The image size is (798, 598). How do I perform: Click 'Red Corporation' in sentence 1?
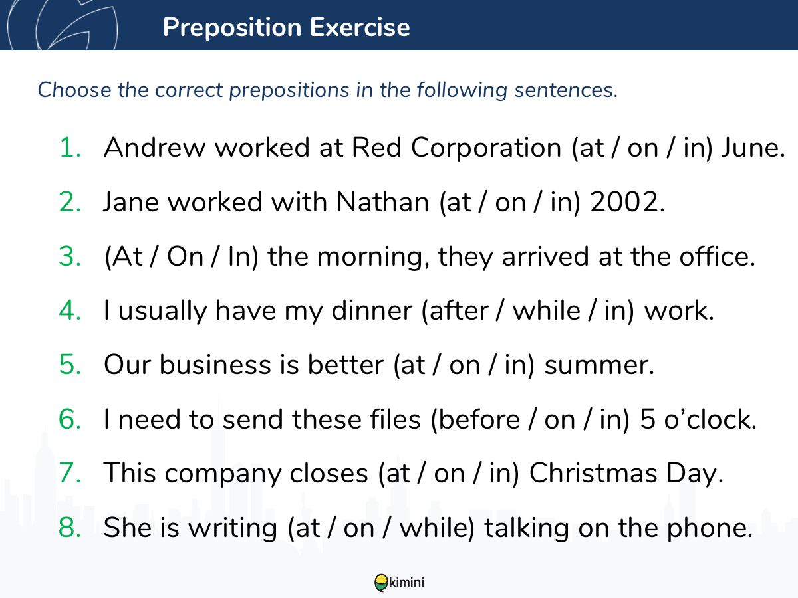[456, 148]
